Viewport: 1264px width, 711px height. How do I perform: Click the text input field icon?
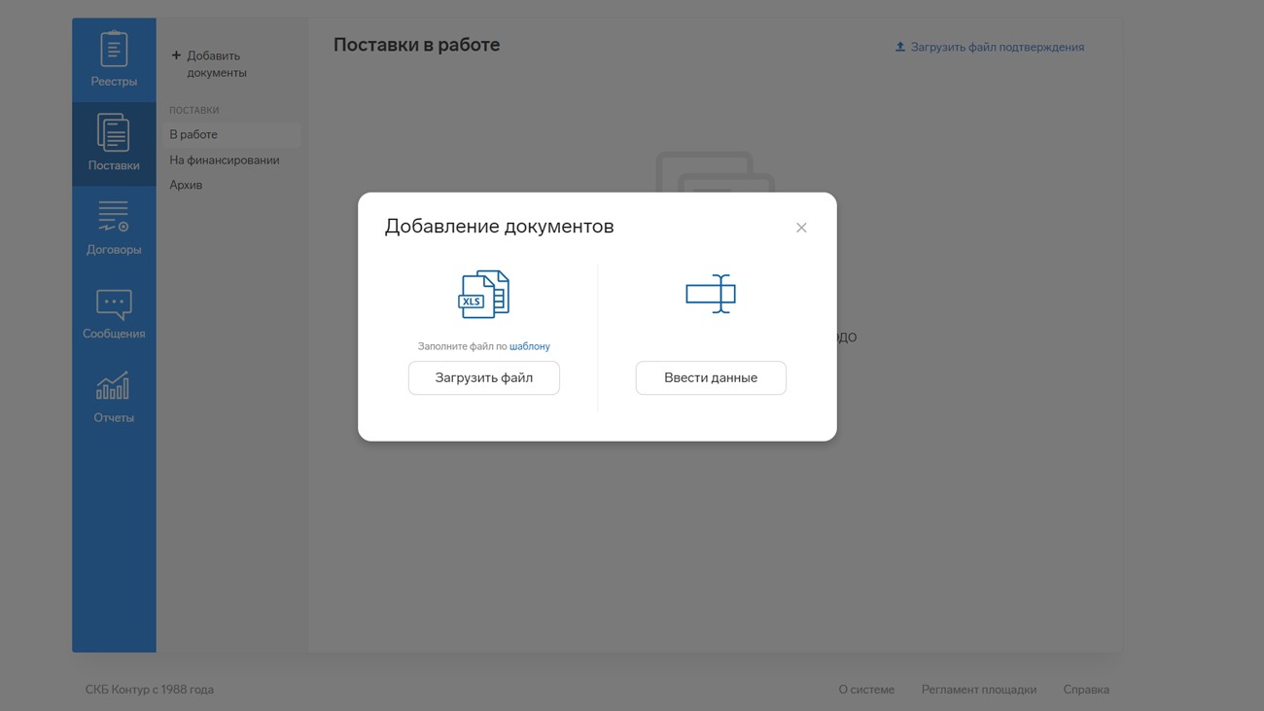coord(711,294)
